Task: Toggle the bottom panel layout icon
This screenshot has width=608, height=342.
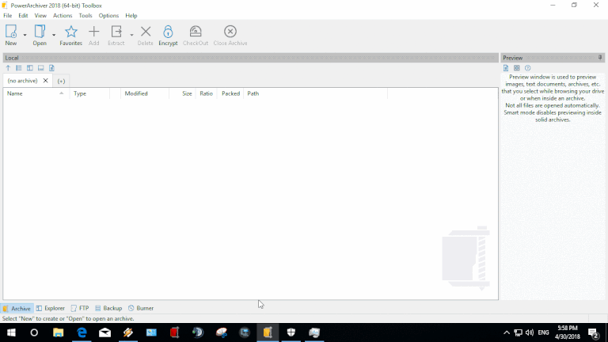Action: pyautogui.click(x=40, y=68)
